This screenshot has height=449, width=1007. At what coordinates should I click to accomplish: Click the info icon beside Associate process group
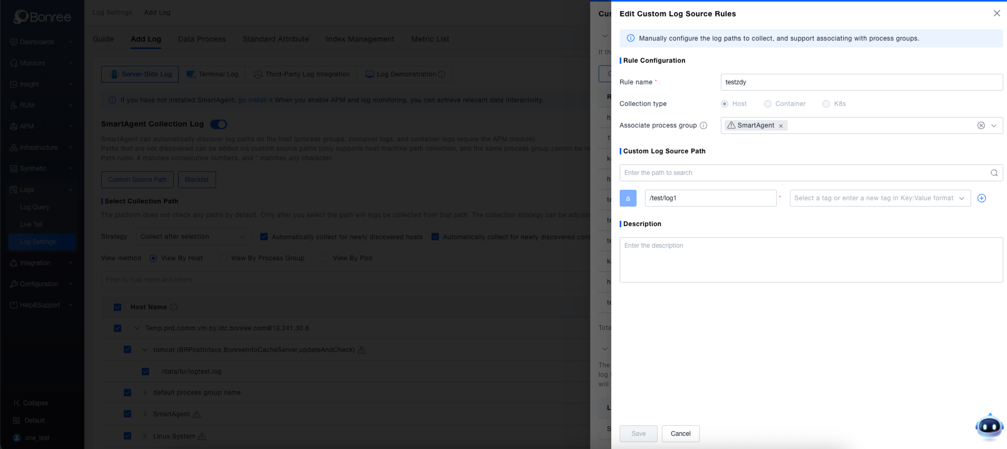click(x=703, y=125)
